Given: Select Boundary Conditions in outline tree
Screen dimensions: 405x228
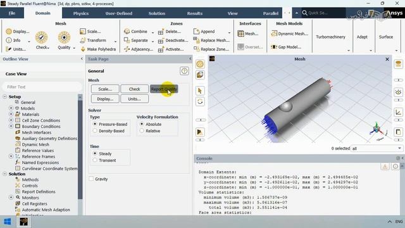Looking at the screenshot, I should [41, 127].
